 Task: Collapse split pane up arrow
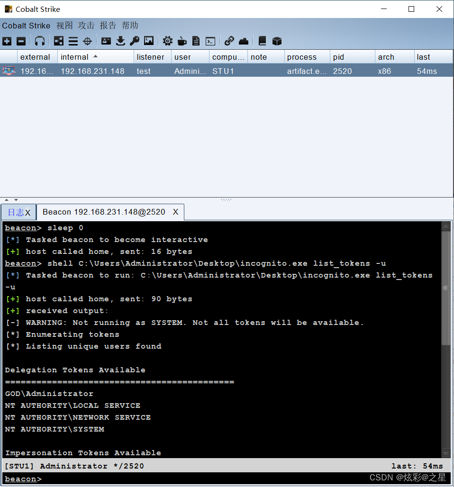(x=7, y=200)
